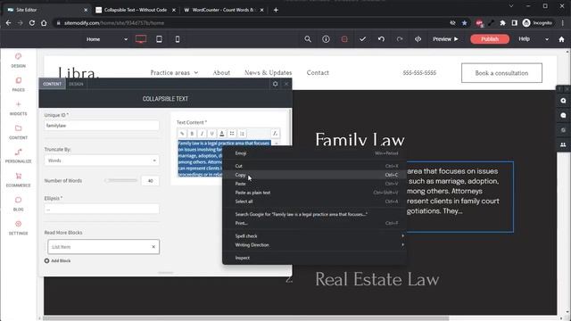Click the Preview button
The height and width of the screenshot is (321, 571).
click(445, 39)
